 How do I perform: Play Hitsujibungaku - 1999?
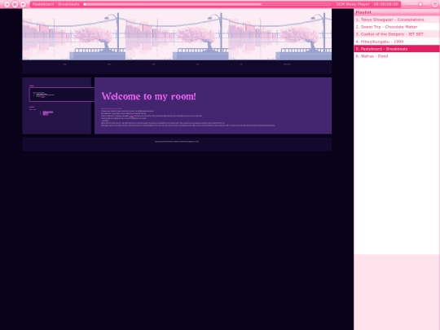click(397, 42)
